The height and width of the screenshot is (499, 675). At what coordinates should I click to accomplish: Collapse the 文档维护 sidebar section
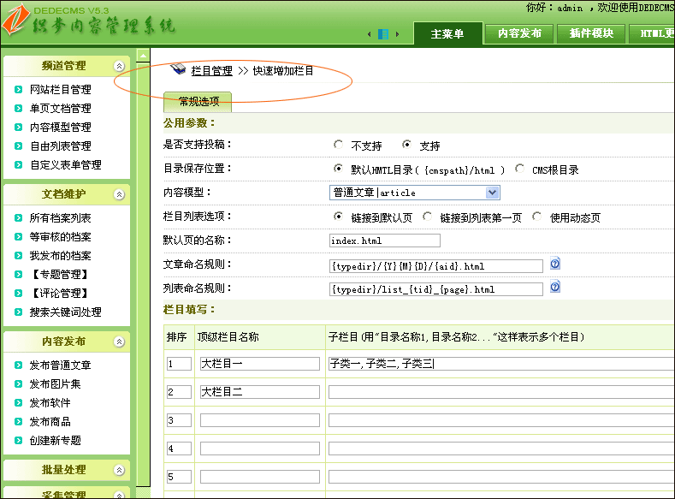click(119, 194)
